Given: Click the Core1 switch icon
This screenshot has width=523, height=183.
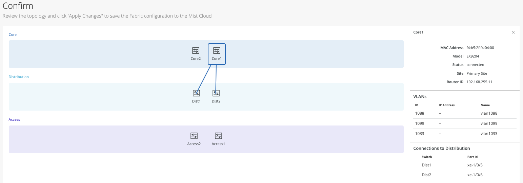Looking at the screenshot, I should coord(217,51).
